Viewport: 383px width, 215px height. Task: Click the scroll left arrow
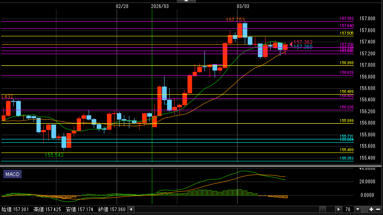click(x=131, y=209)
